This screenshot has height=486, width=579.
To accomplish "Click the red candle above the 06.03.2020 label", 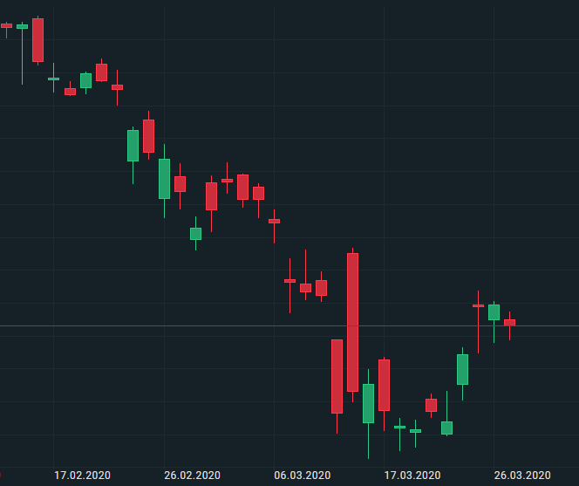I will tap(305, 287).
